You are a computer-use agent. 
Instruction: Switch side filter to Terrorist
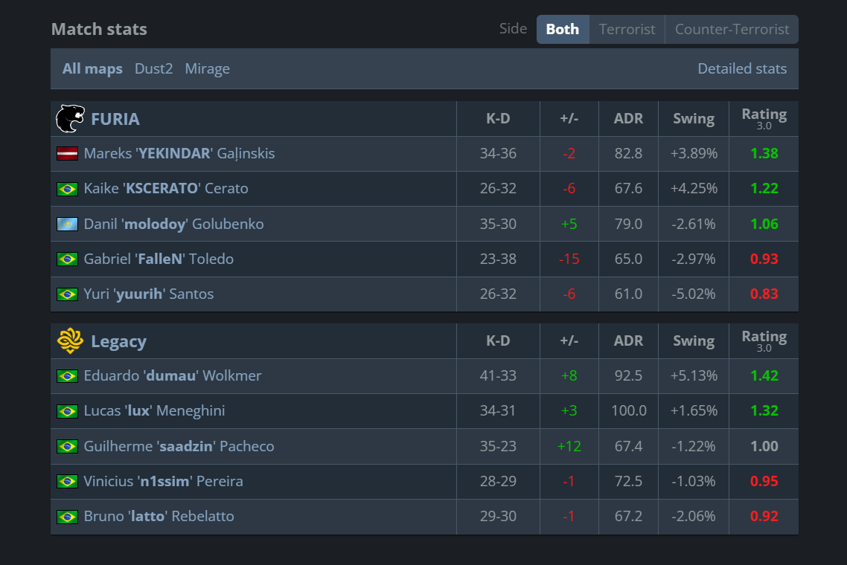click(x=627, y=30)
